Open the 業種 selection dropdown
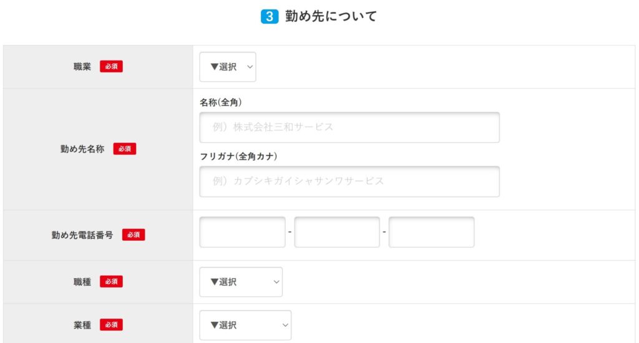Image resolution: width=639 pixels, height=343 pixels. 245,325
